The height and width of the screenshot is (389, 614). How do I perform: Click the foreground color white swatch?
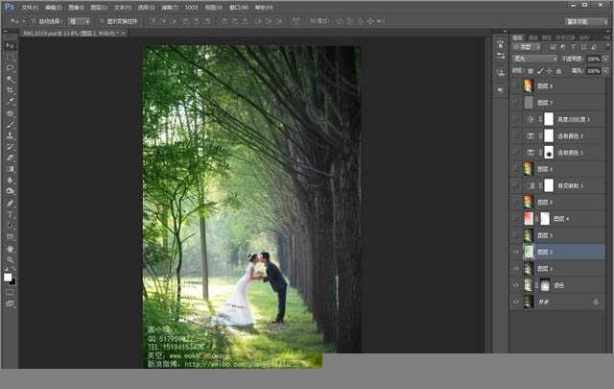click(8, 278)
